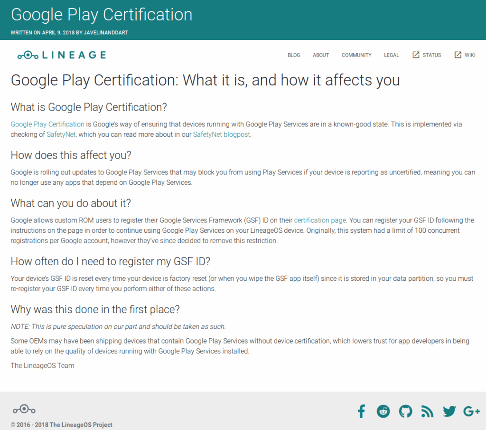The image size is (486, 430).
Task: Click heading 'How does this affect you?'
Action: click(71, 155)
